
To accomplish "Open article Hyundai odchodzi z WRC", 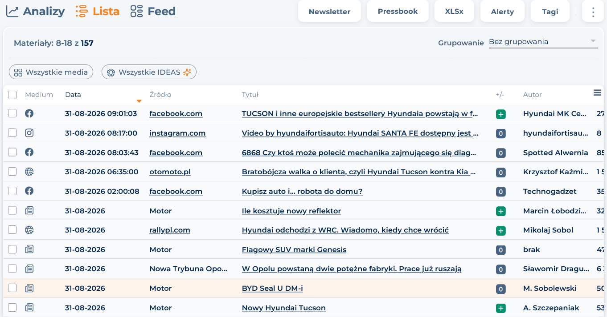I will click(345, 230).
